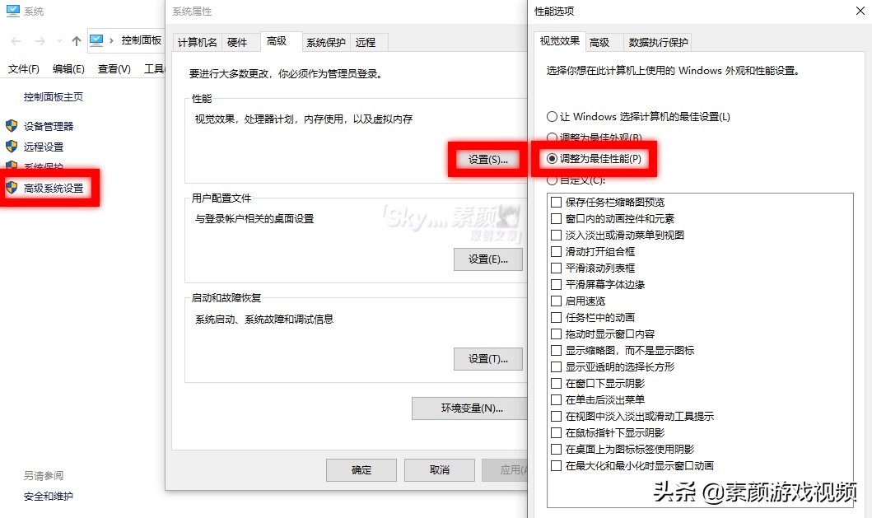
Task: Click the 性能 section 设置(S) button
Action: (487, 161)
